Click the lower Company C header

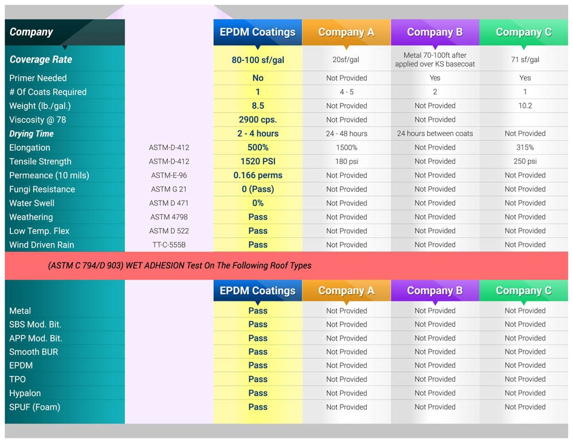coord(524,291)
